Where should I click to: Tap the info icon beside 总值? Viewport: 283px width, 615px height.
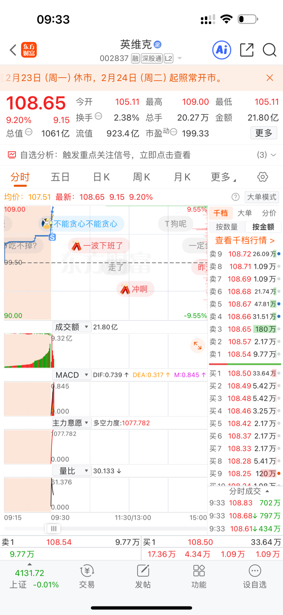(x=29, y=132)
